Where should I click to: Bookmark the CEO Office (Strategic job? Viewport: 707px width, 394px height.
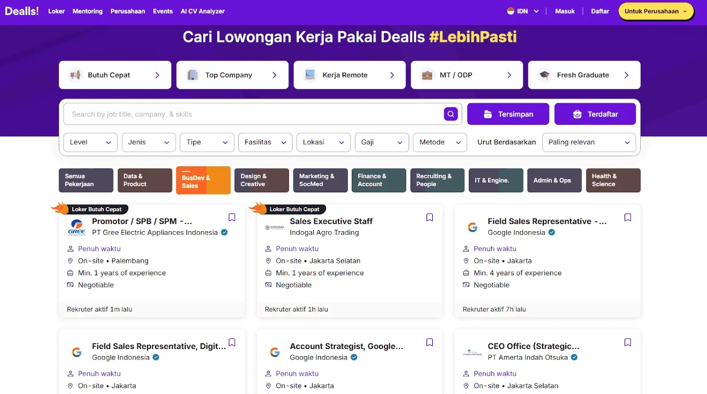click(627, 342)
